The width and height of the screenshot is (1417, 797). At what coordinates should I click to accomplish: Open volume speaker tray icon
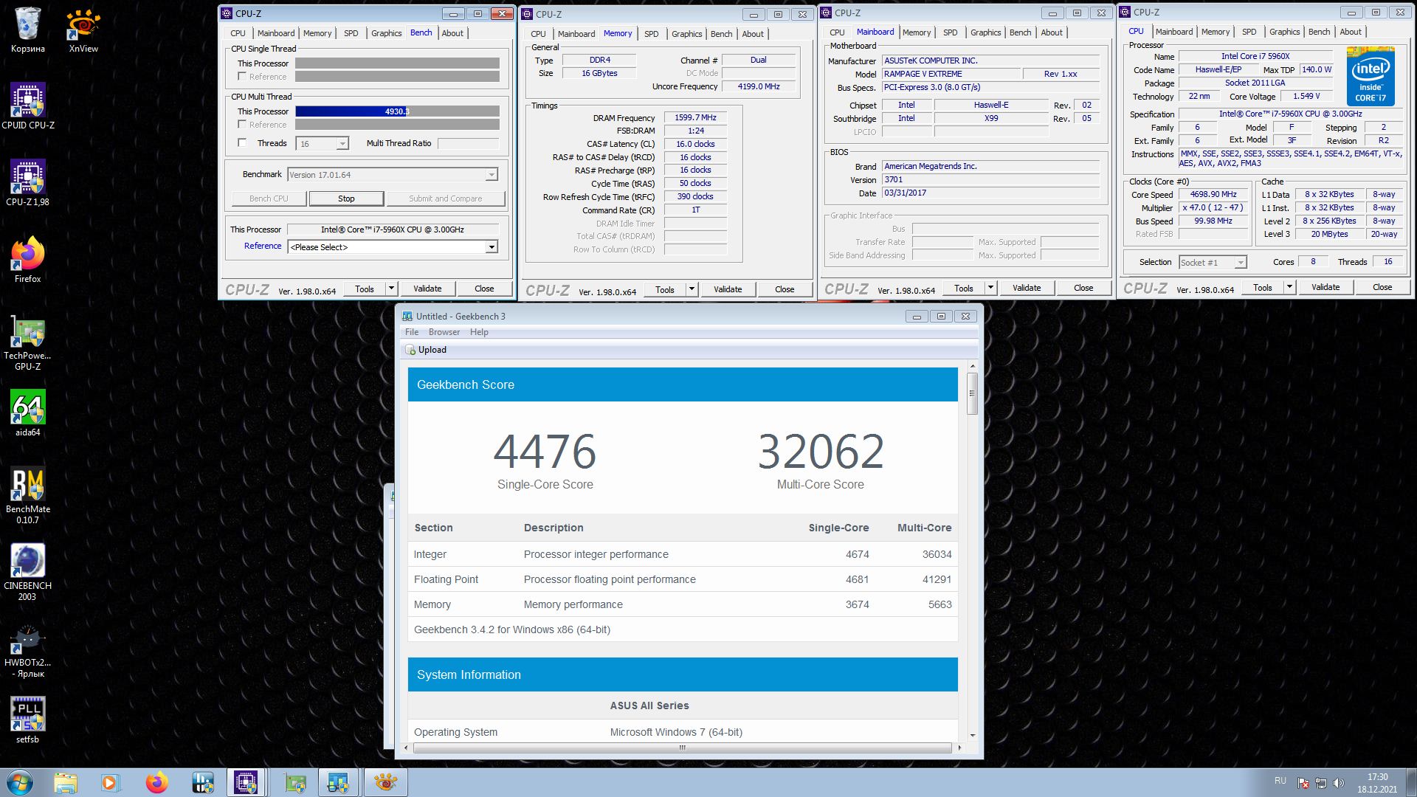(1339, 783)
